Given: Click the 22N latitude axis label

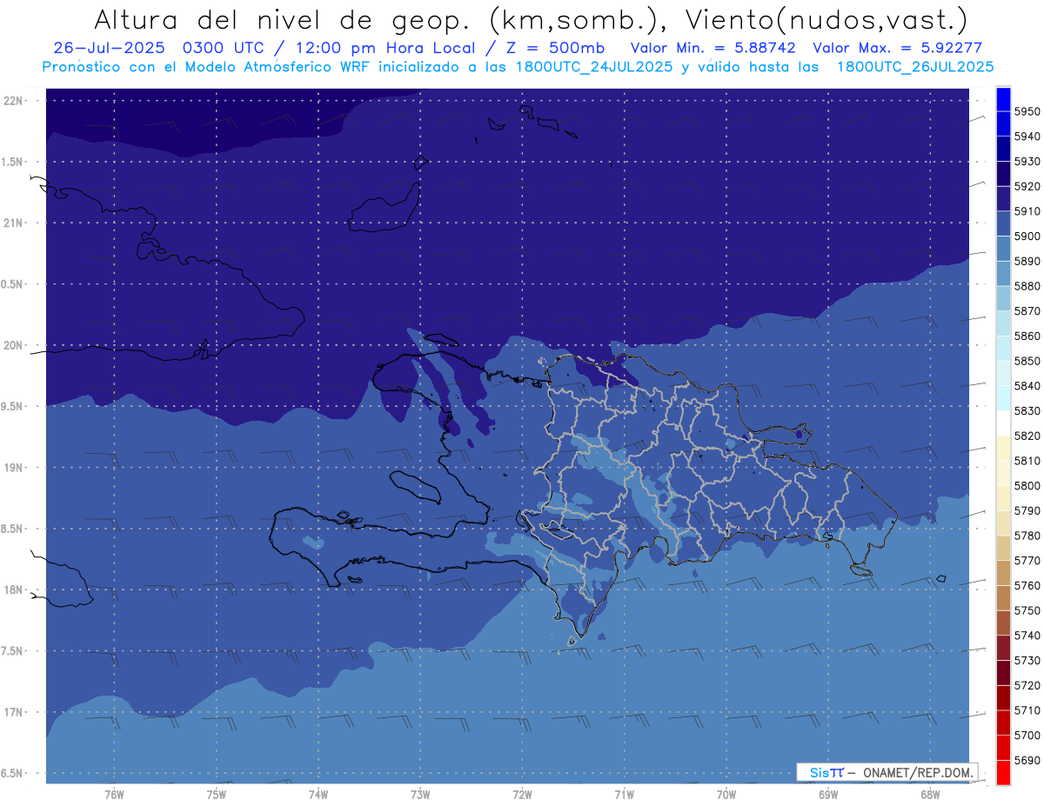Looking at the screenshot, I should click(14, 101).
